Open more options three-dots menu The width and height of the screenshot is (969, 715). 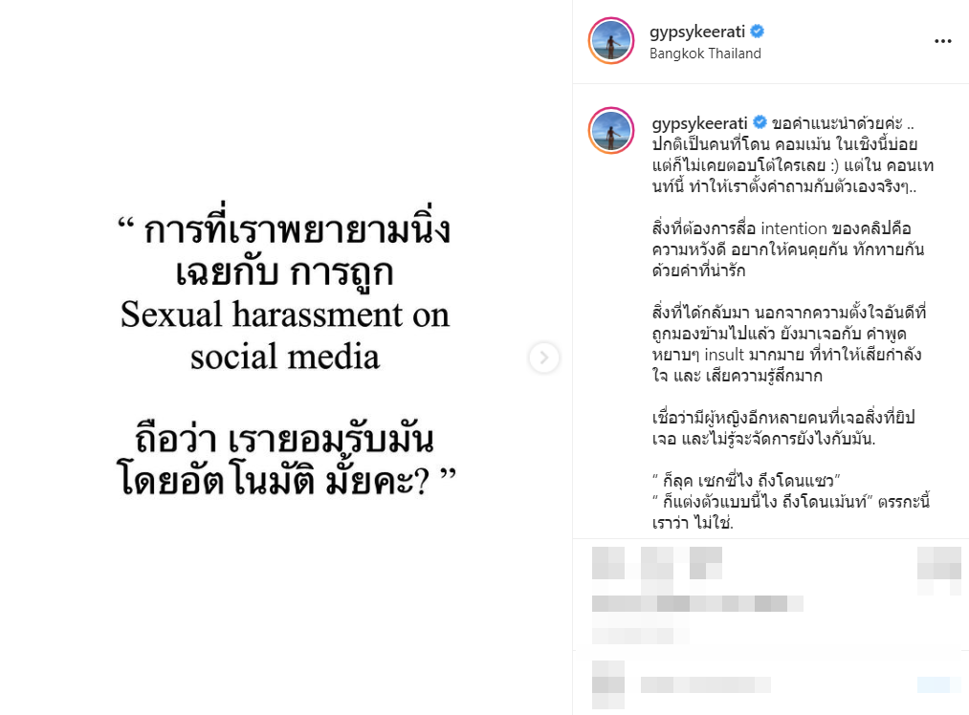(942, 41)
